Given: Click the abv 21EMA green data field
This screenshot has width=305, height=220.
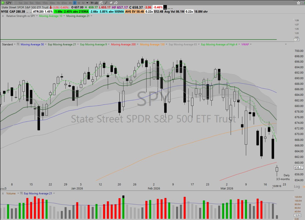Looking at the screenshot, I should [71, 12].
